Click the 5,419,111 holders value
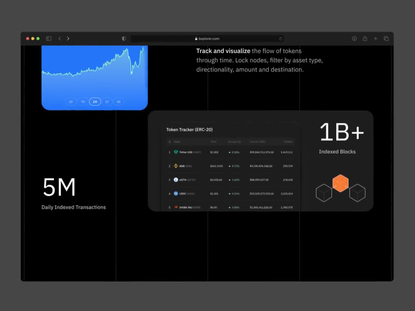415x311 pixels. pyautogui.click(x=287, y=152)
